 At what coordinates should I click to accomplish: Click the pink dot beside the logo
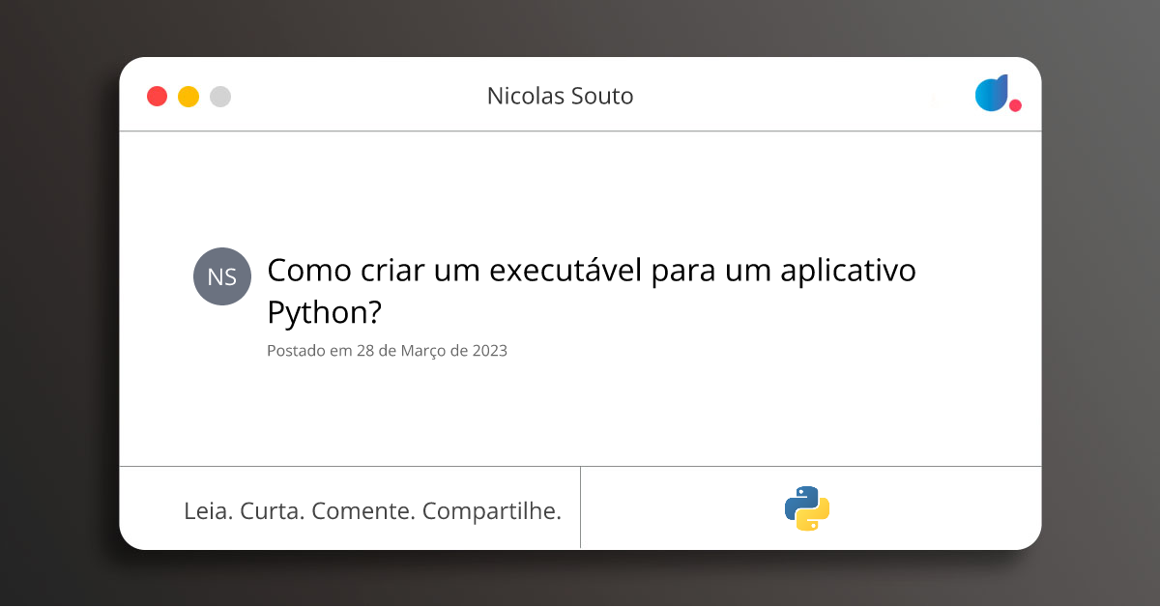(x=1015, y=104)
